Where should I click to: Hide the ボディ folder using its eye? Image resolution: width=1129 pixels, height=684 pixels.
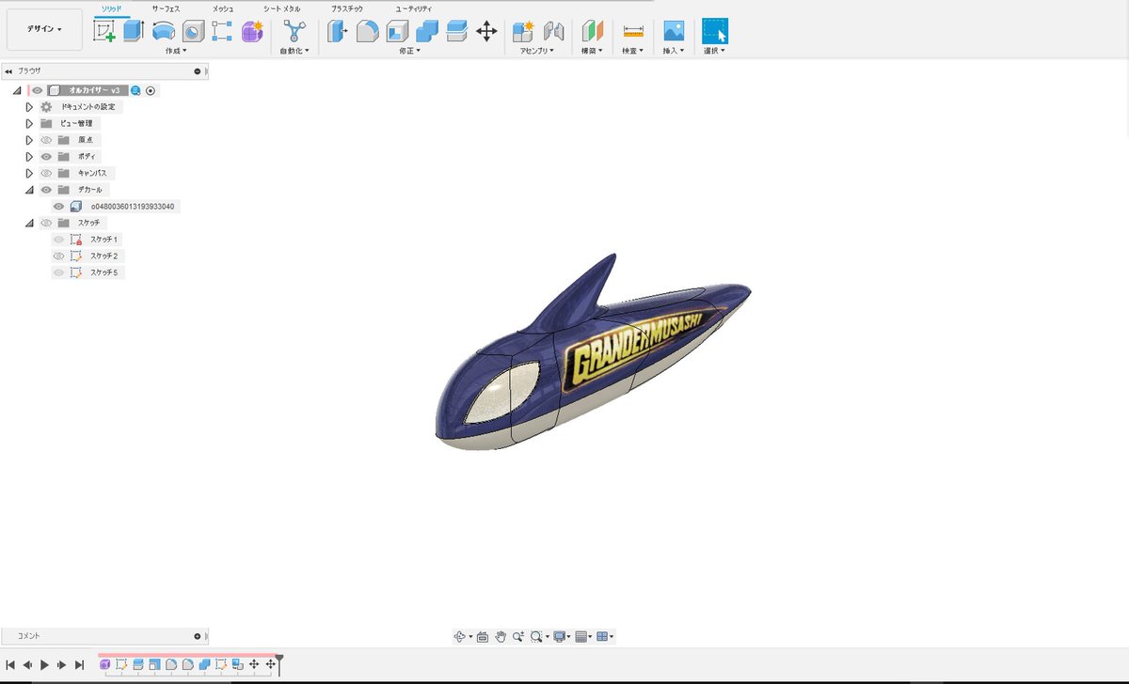click(46, 157)
